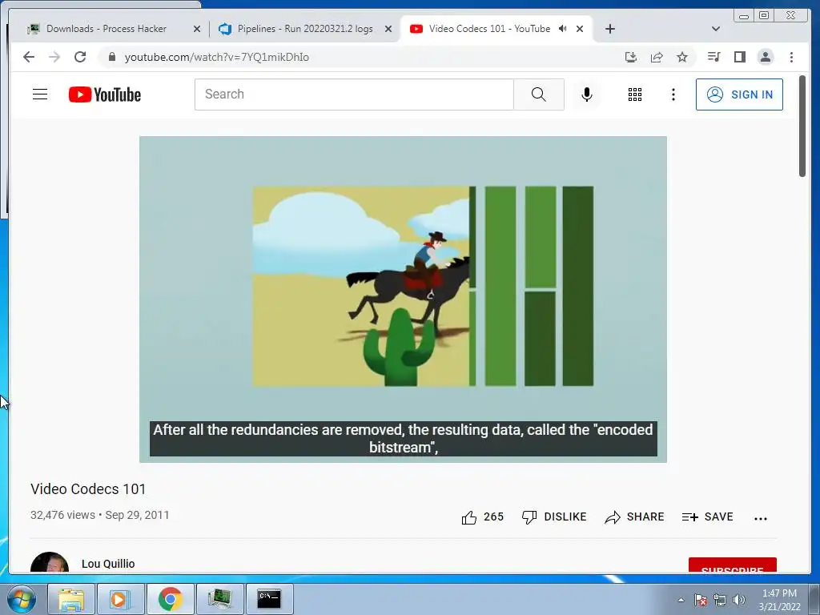Open YouTube settings three-dot menu
Viewport: 820px width, 615px height.
point(673,94)
